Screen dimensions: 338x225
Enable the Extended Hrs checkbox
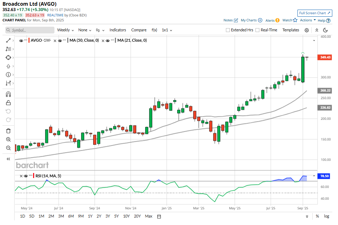(x=228, y=30)
